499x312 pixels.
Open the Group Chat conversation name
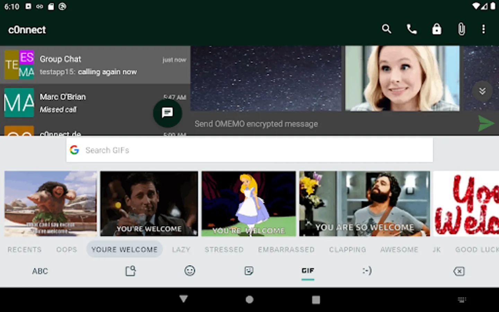click(60, 59)
